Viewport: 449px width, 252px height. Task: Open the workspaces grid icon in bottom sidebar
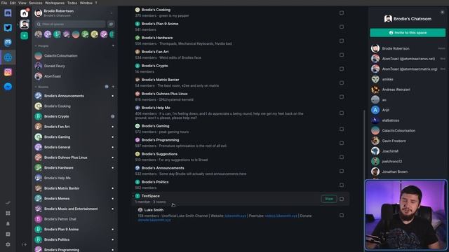click(x=8, y=213)
